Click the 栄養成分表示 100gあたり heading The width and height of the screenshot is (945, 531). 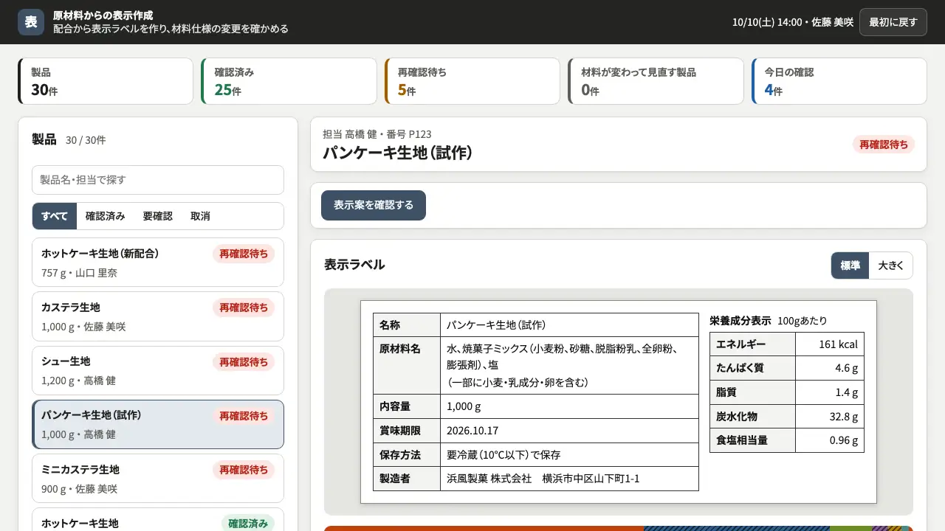tap(769, 321)
